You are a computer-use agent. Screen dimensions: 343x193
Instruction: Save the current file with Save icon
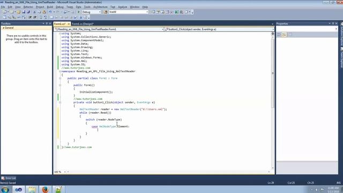[24, 12]
